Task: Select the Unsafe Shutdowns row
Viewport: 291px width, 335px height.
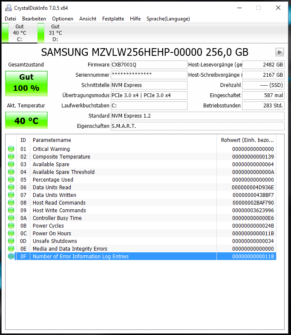Action: (x=141, y=241)
